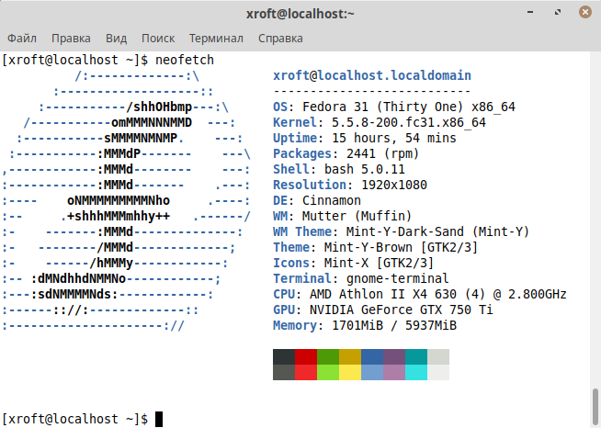Click the light blue color block

click(372, 373)
